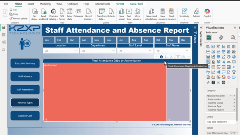Image resolution: width=240 pixels, height=135 pixels.
Task: Open the View ribbon tab
Action: pyautogui.click(x=59, y=4)
